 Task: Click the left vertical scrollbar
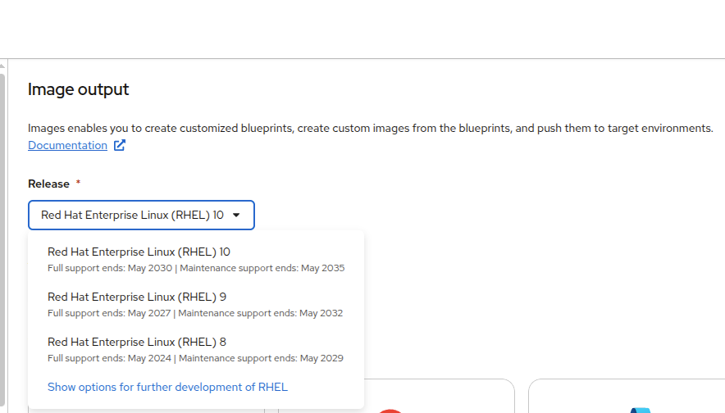tap(2, 240)
